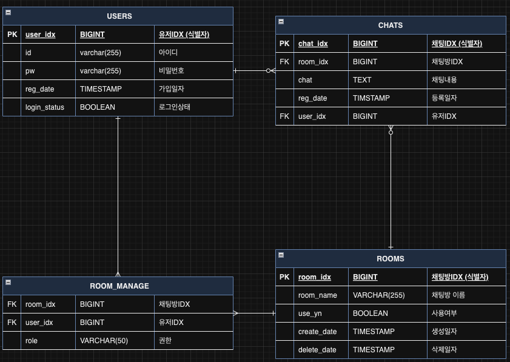Select the use_yn BOOLEAN row in ROOMS

(391, 313)
